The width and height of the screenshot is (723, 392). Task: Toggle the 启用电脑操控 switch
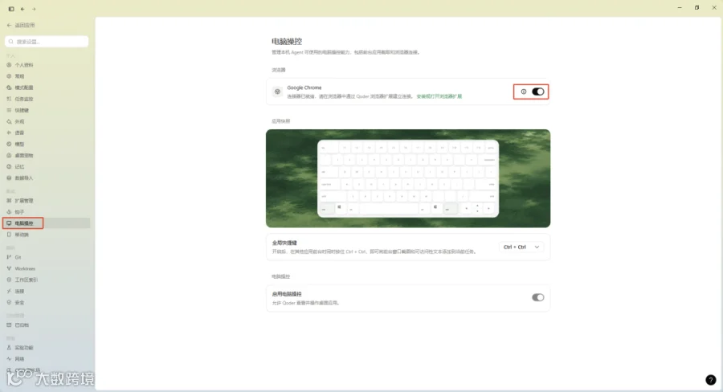click(x=537, y=297)
